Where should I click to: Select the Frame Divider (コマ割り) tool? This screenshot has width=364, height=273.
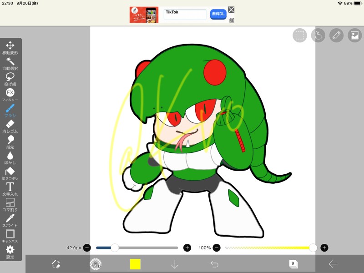[10, 205]
